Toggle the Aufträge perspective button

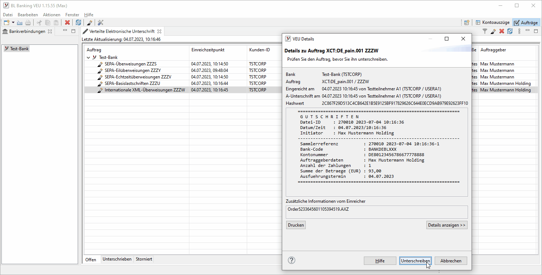526,22
